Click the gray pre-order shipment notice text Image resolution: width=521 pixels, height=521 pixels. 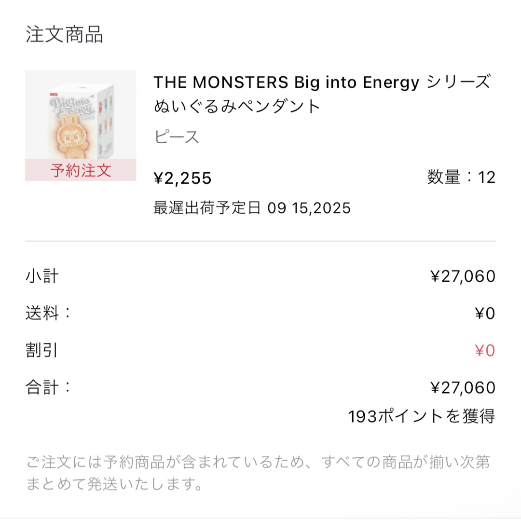point(258,473)
